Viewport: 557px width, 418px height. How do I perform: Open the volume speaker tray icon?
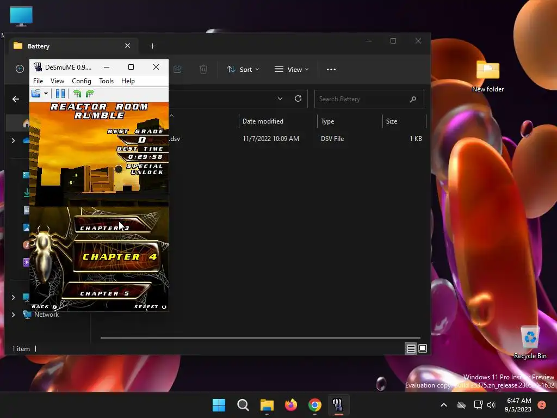(x=491, y=405)
